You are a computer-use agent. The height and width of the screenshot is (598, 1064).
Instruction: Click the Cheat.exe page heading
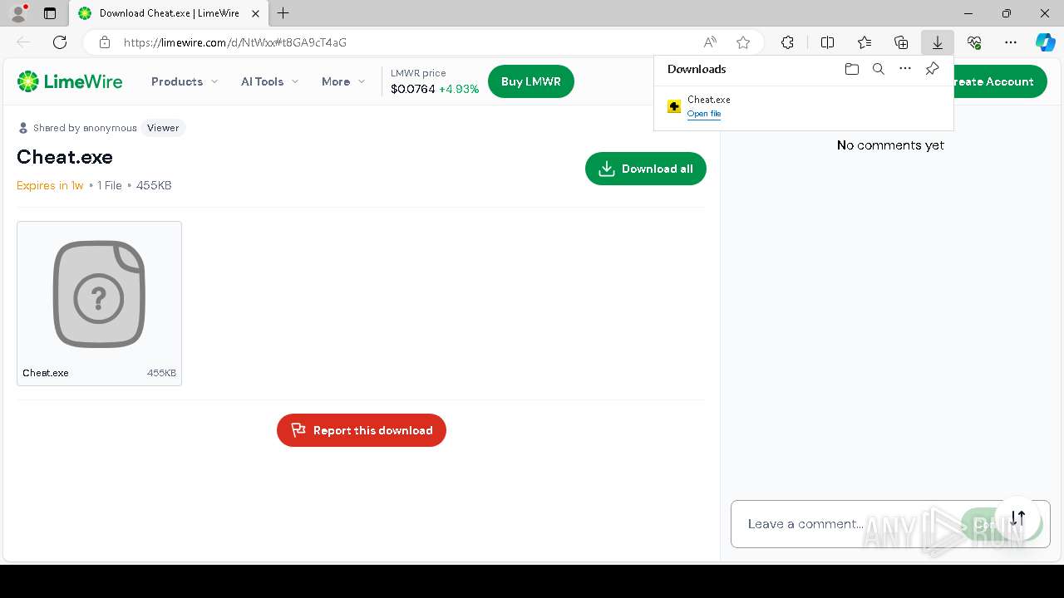click(65, 157)
